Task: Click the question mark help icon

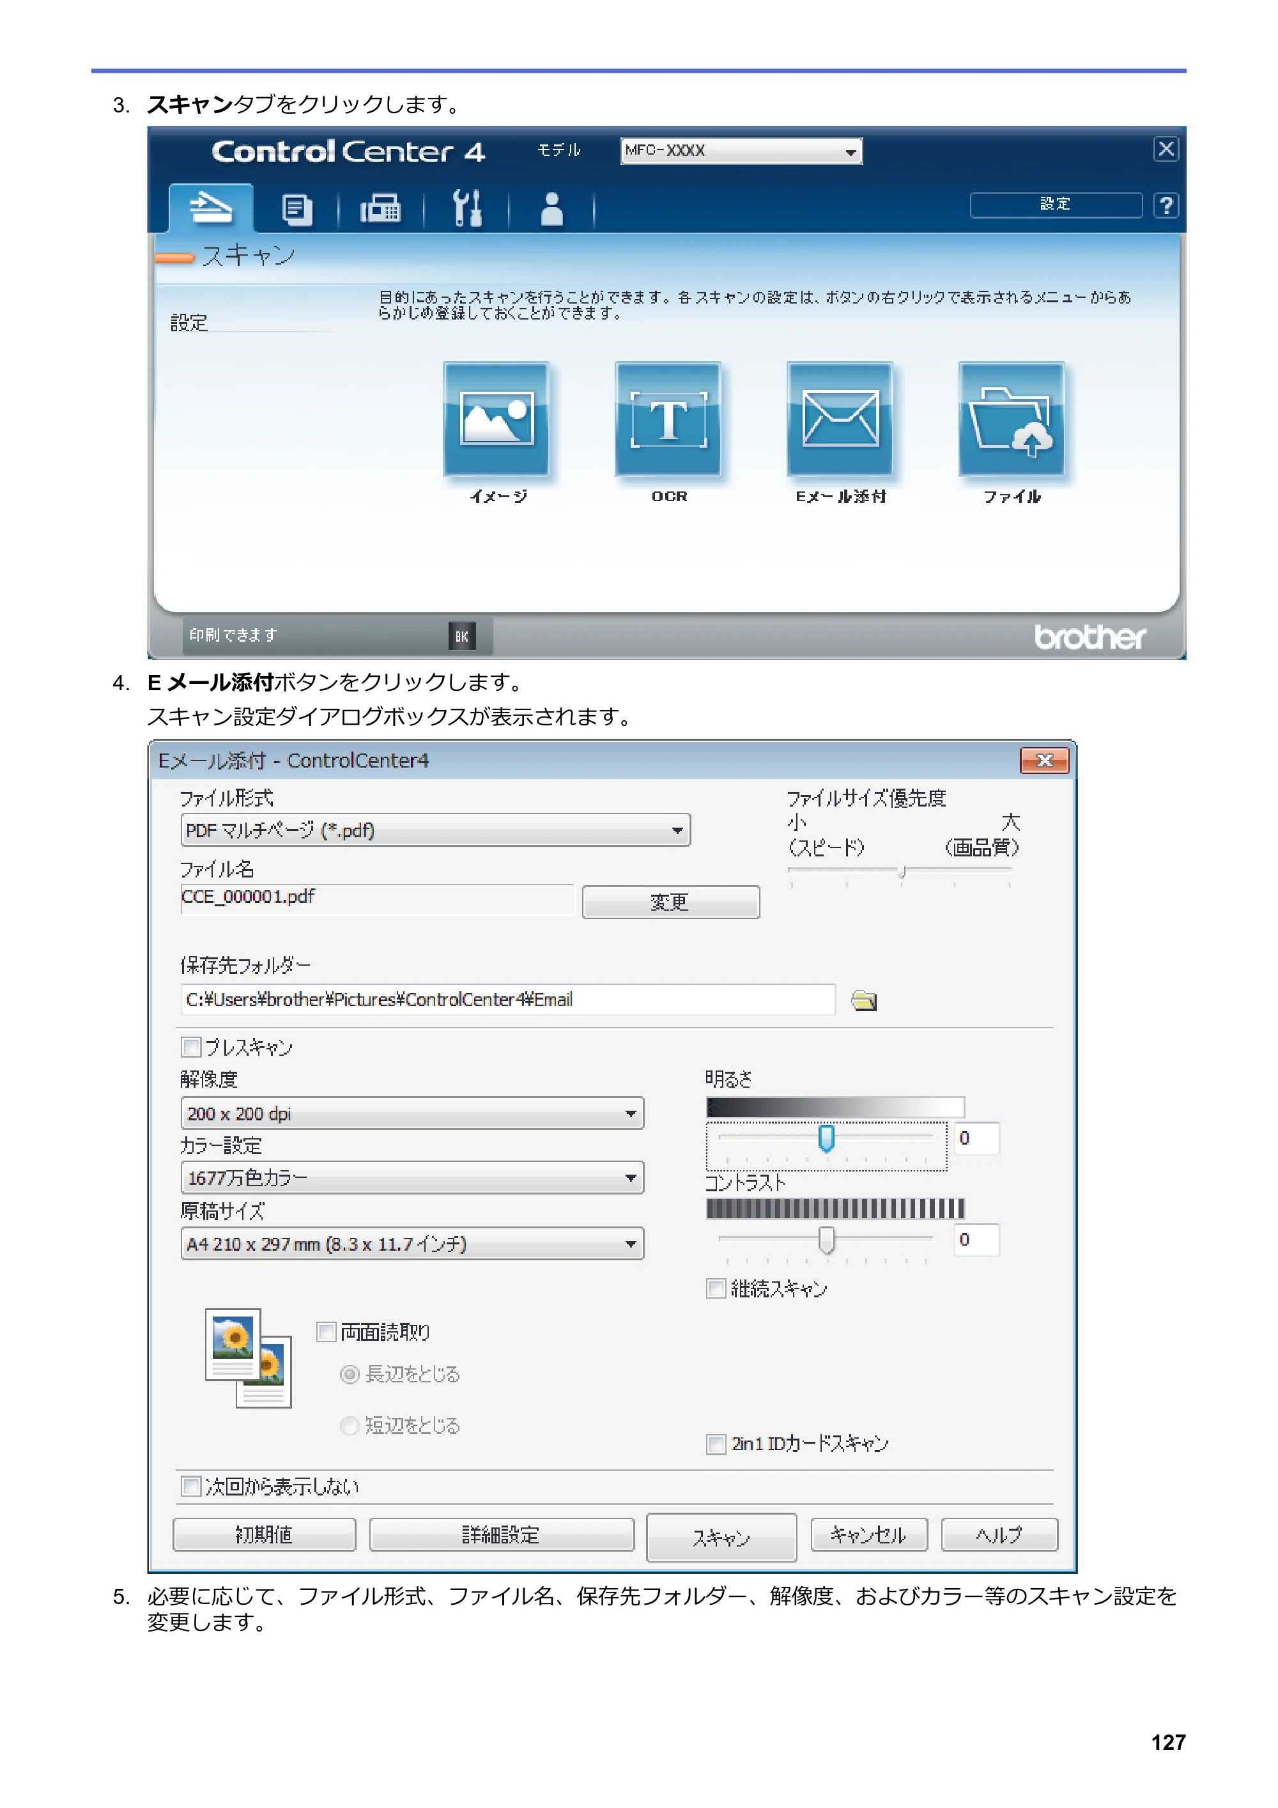Action: click(1166, 206)
